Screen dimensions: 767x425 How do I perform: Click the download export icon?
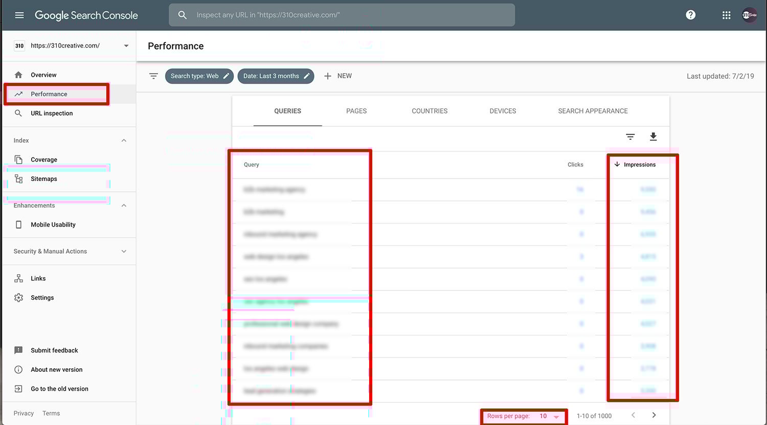pyautogui.click(x=653, y=137)
